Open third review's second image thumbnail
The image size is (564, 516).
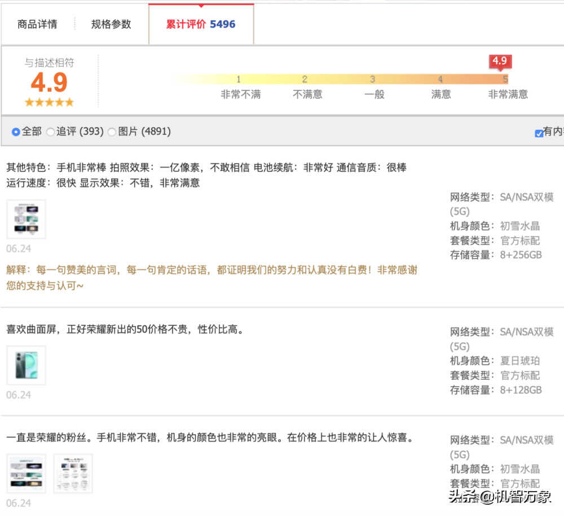pyautogui.click(x=73, y=473)
